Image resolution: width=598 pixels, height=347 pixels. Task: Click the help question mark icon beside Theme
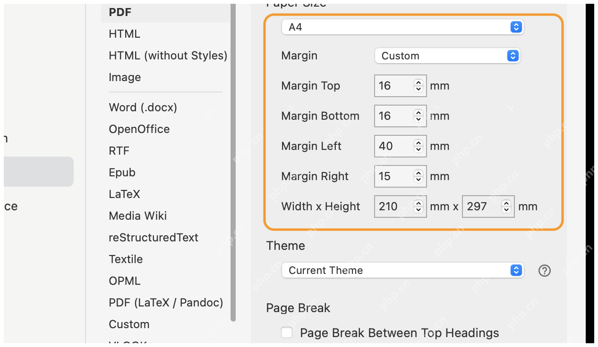click(545, 271)
